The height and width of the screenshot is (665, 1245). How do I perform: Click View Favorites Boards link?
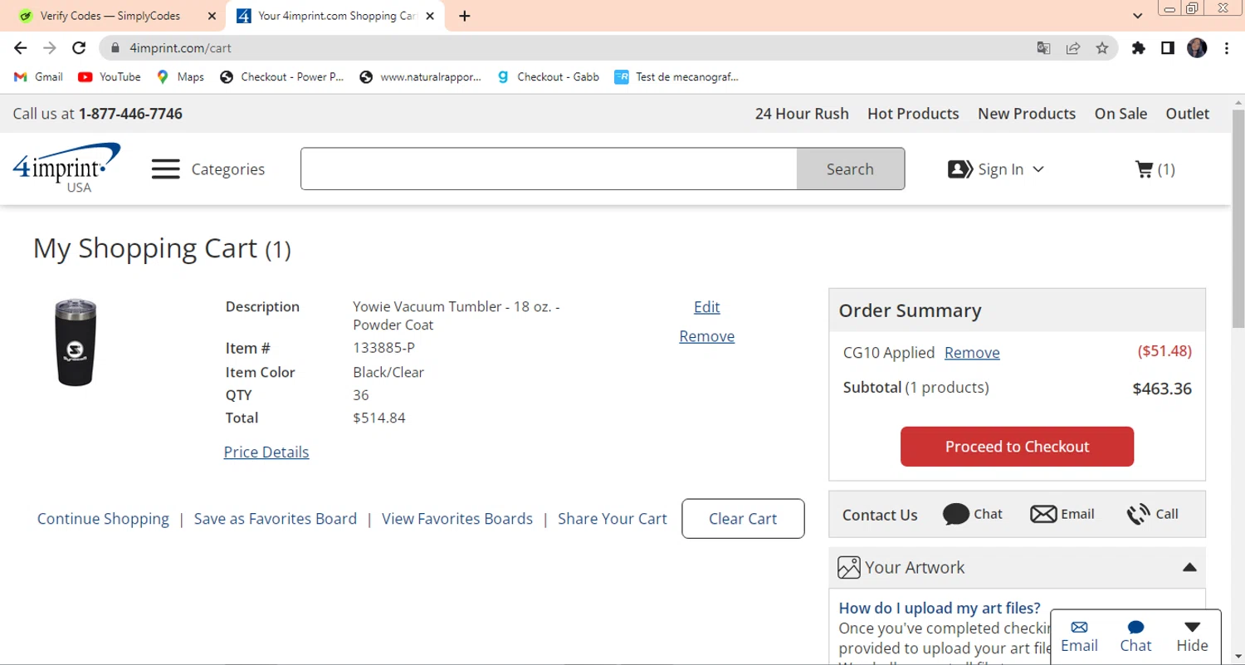[457, 519]
